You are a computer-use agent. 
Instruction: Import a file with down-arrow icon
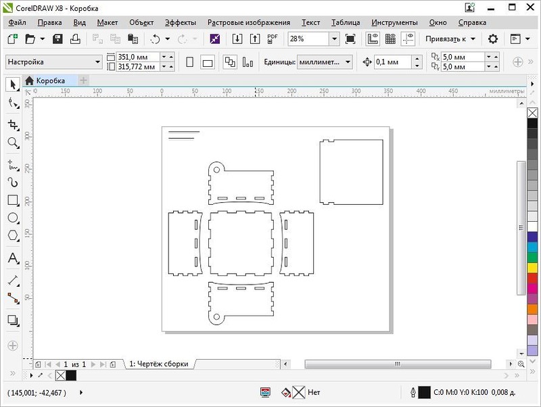pos(237,39)
